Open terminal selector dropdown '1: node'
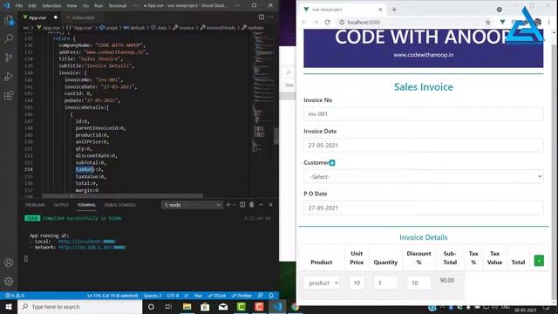This screenshot has height=314, width=558. coord(192,205)
